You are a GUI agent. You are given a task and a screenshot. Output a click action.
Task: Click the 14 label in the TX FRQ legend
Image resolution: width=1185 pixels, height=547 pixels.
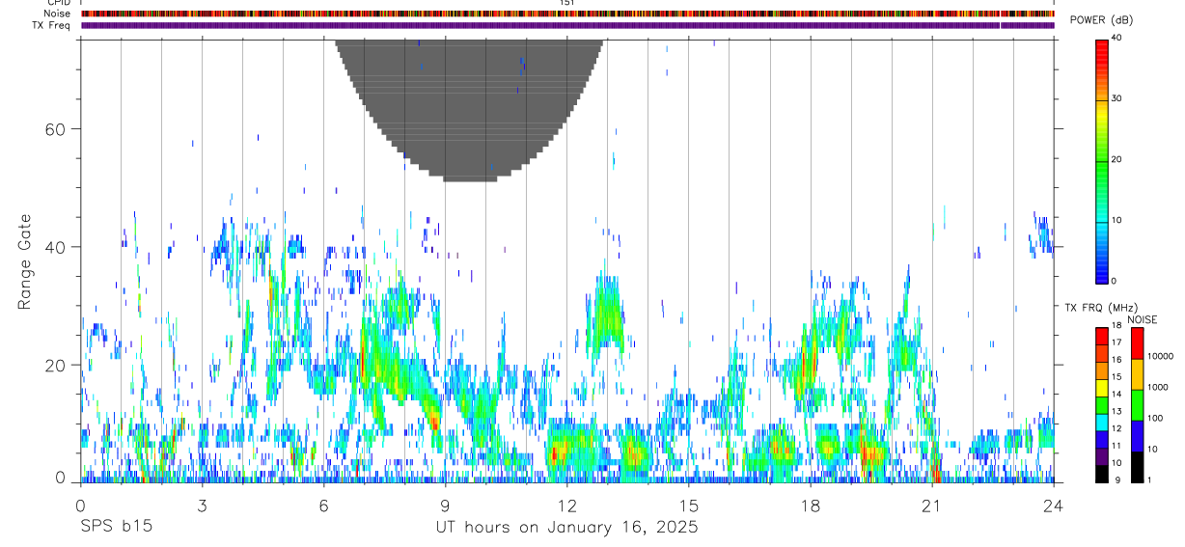point(1117,394)
